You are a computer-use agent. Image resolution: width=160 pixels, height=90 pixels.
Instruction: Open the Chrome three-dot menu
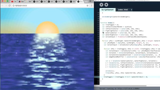91,5
